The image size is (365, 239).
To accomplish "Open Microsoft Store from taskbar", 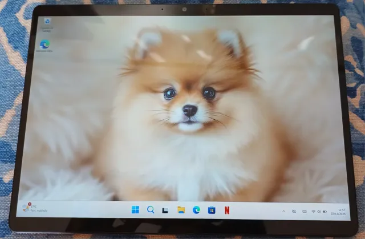I will click(x=212, y=210).
